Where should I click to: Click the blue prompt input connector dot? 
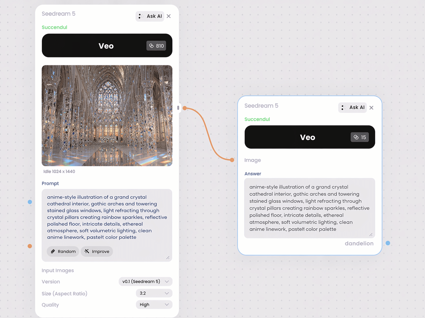pyautogui.click(x=30, y=202)
